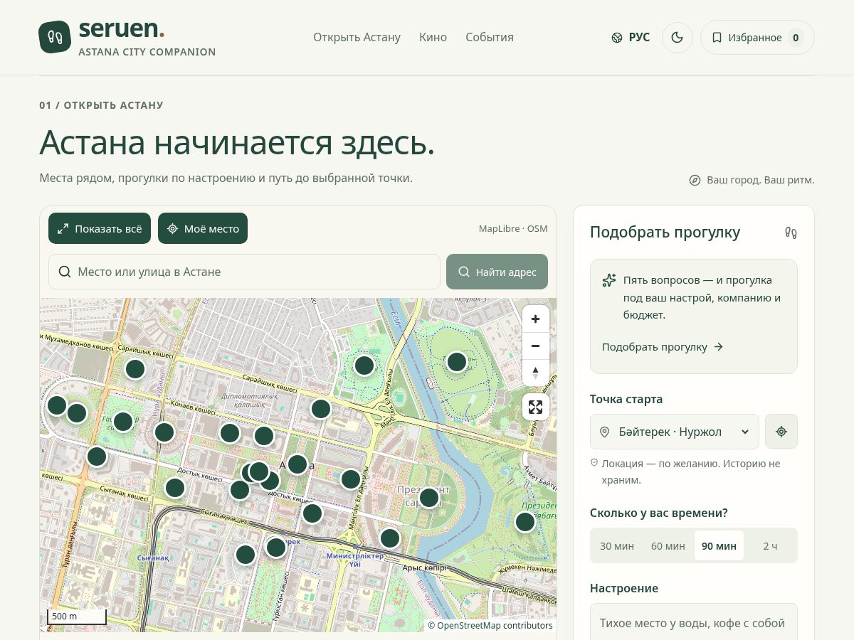Click the Моё место button
Image resolution: width=854 pixels, height=640 pixels.
pyautogui.click(x=203, y=228)
